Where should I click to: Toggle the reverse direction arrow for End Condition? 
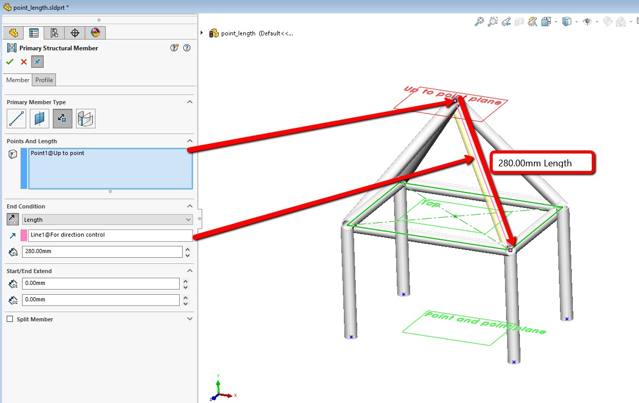pyautogui.click(x=12, y=219)
